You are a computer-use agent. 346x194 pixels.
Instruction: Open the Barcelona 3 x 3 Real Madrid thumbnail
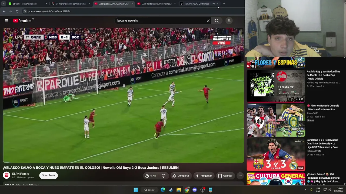coord(276,155)
